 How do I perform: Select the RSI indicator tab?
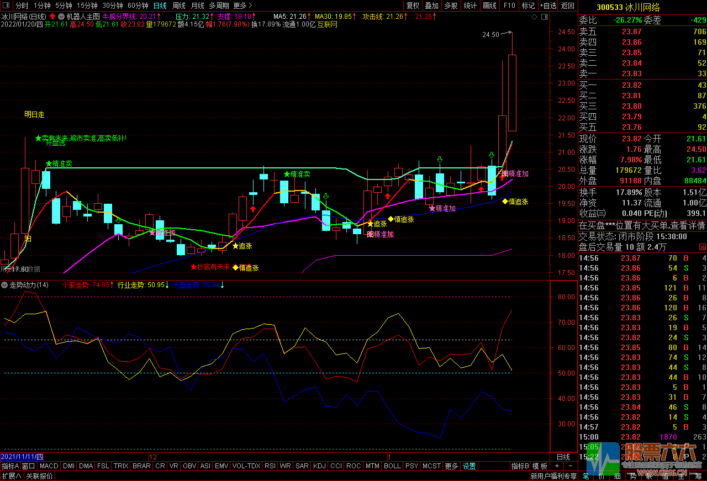coord(270,466)
